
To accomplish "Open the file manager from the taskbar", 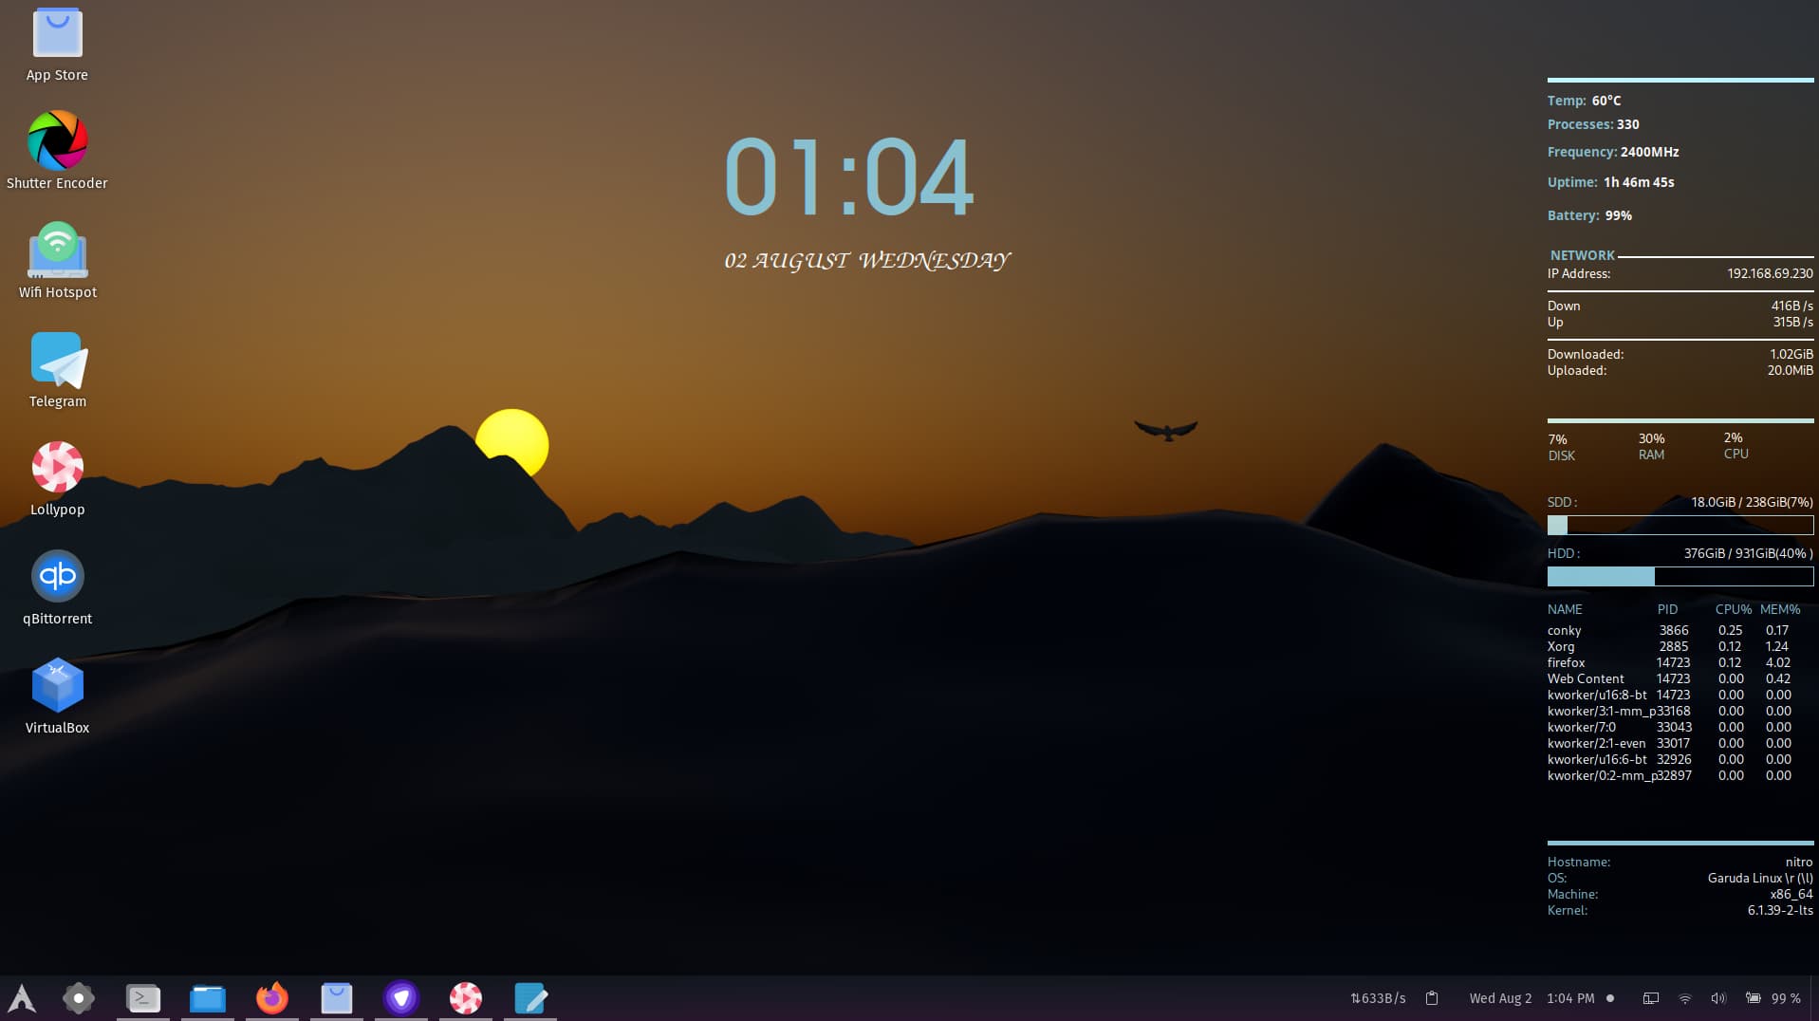I will point(207,997).
